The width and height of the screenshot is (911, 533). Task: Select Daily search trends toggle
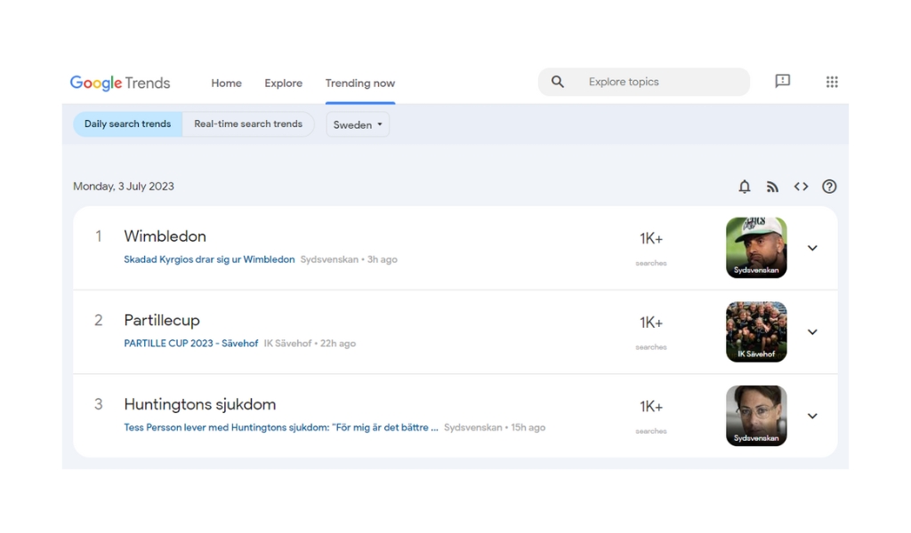127,124
